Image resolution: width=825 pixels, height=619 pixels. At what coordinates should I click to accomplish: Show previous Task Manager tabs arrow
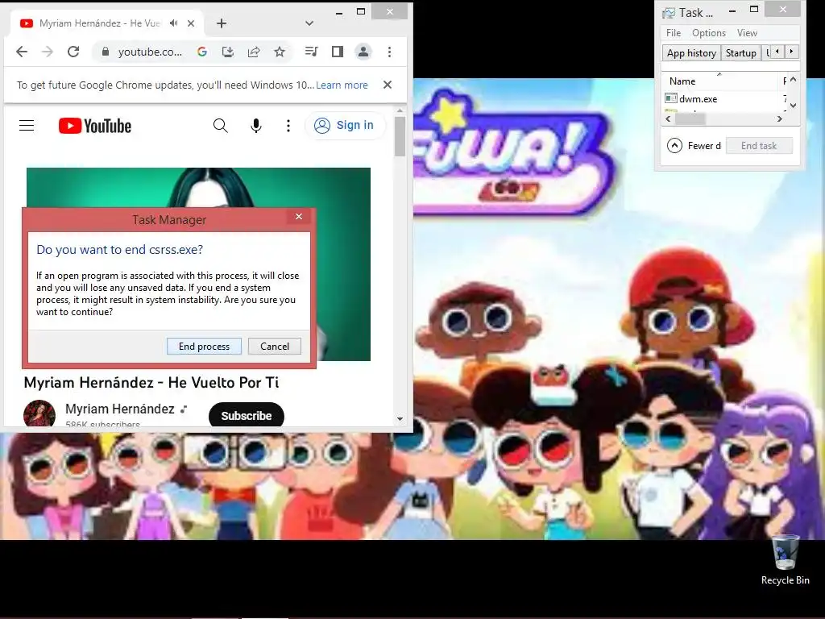777,52
